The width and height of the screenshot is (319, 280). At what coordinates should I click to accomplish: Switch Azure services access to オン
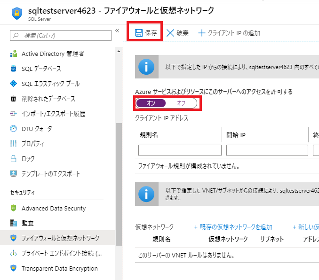point(151,103)
